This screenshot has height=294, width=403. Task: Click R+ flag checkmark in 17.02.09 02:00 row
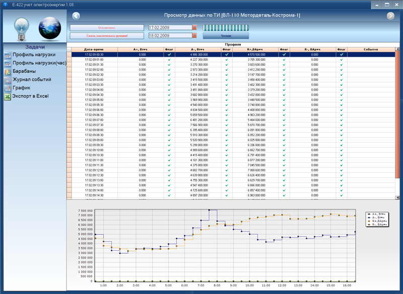284,70
